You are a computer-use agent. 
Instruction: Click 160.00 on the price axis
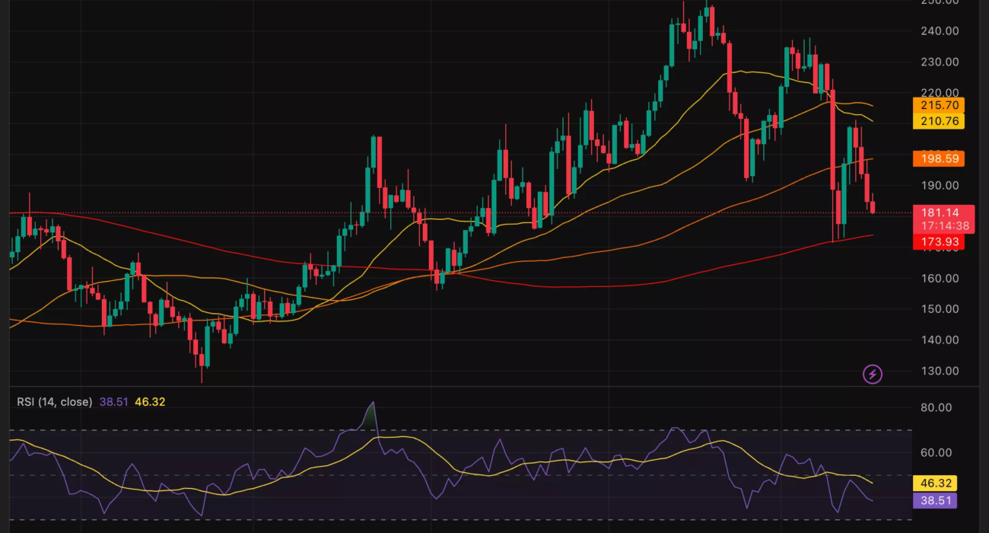pos(940,278)
